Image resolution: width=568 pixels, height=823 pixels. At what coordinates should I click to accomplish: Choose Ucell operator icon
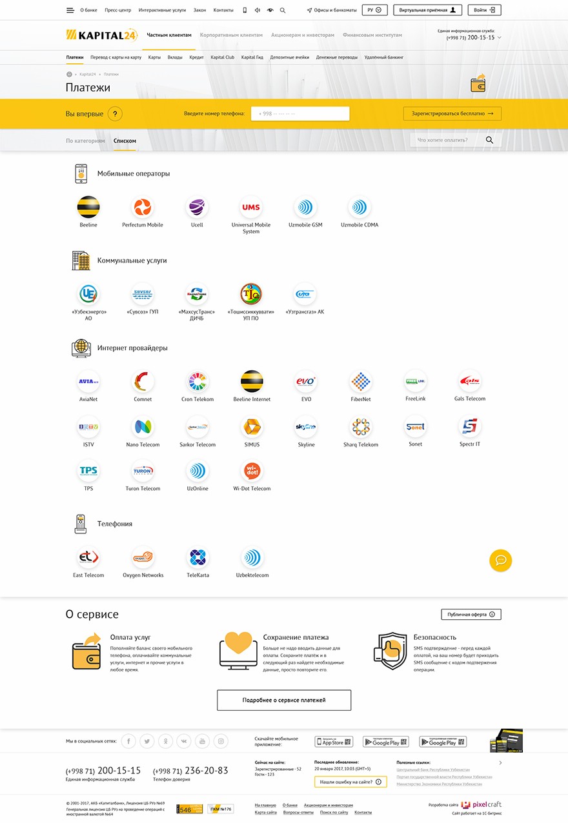coord(197,207)
